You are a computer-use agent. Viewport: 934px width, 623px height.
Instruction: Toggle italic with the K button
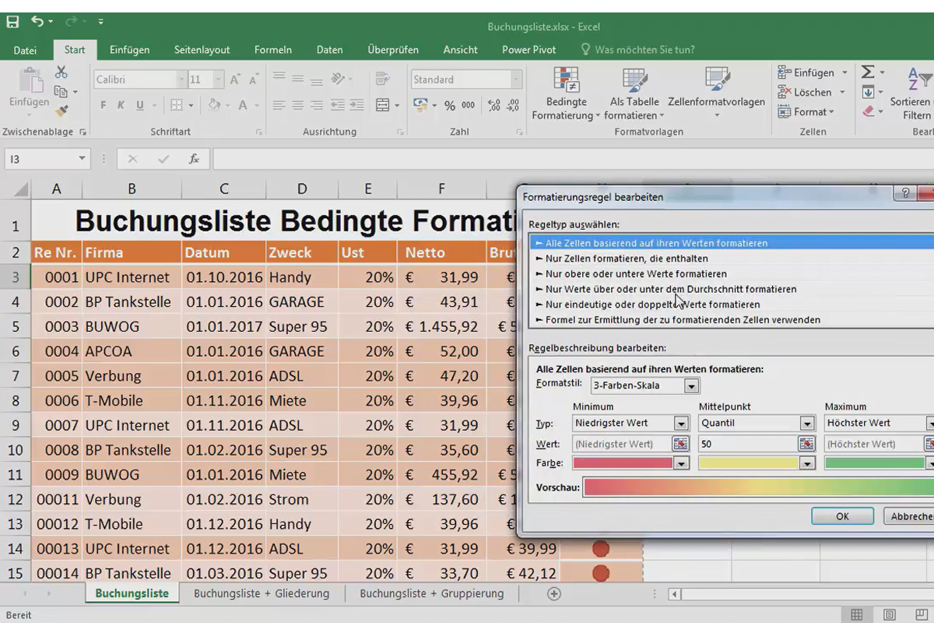click(121, 105)
